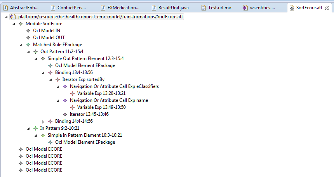Screen dimensions: 334x177
Task: Click the Matched Rule EPackage green icon
Action: 28,45
